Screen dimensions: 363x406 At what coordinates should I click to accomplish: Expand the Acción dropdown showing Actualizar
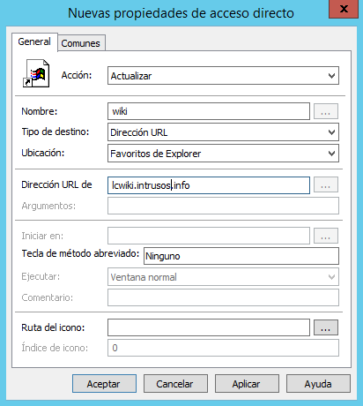(x=223, y=76)
